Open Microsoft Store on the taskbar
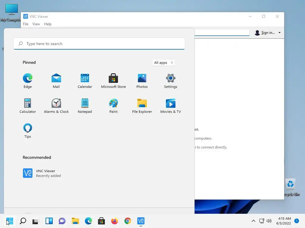The image size is (305, 228). (101, 221)
